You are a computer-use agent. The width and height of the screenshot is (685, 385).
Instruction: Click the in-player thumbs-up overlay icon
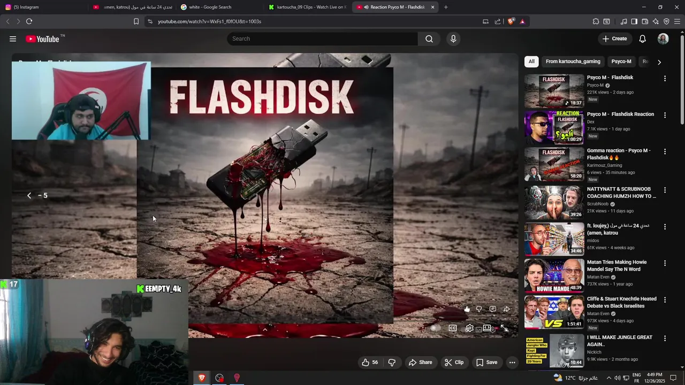(467, 309)
